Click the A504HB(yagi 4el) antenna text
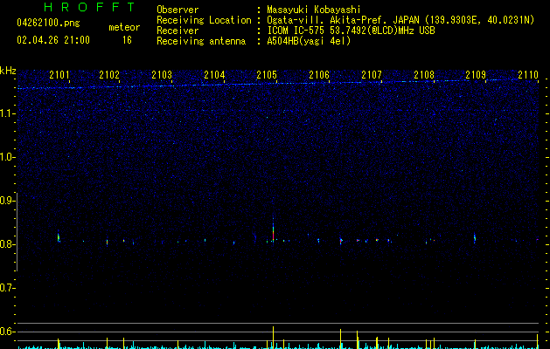 tap(309, 41)
